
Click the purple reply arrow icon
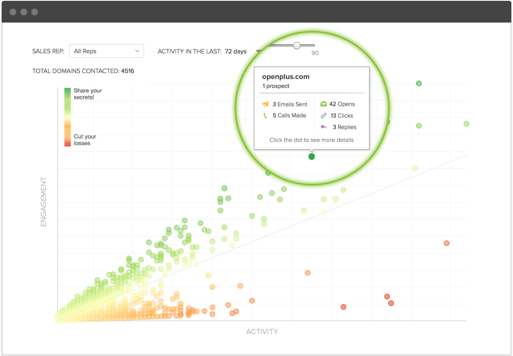pos(324,127)
